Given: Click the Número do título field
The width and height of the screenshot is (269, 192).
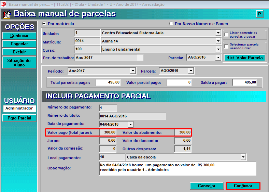Looking at the screenshot, I should [132, 116].
